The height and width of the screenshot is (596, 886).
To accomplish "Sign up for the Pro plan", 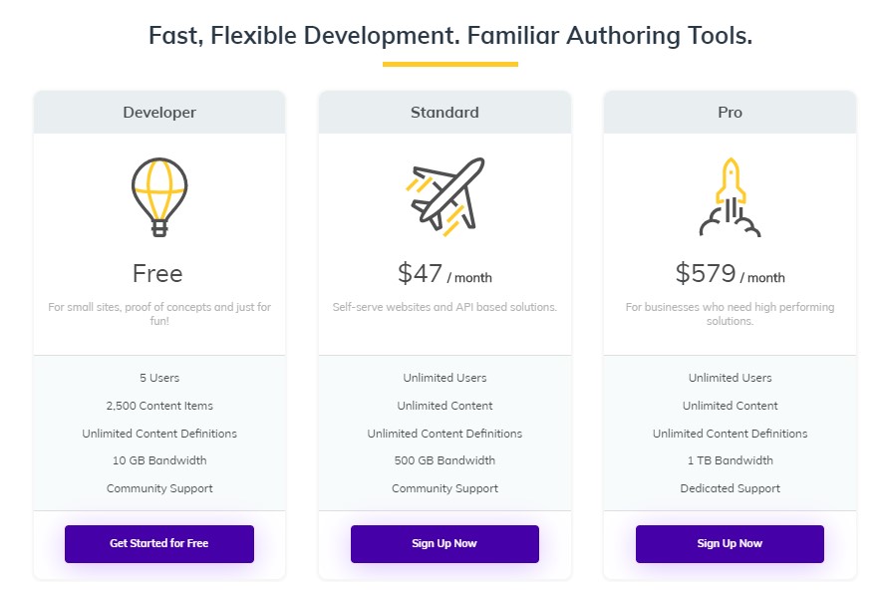I will [730, 543].
